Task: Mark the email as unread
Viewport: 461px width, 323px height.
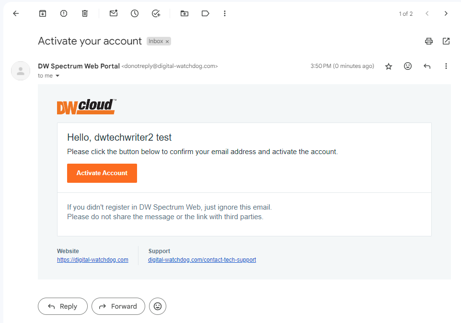Action: pos(114,13)
